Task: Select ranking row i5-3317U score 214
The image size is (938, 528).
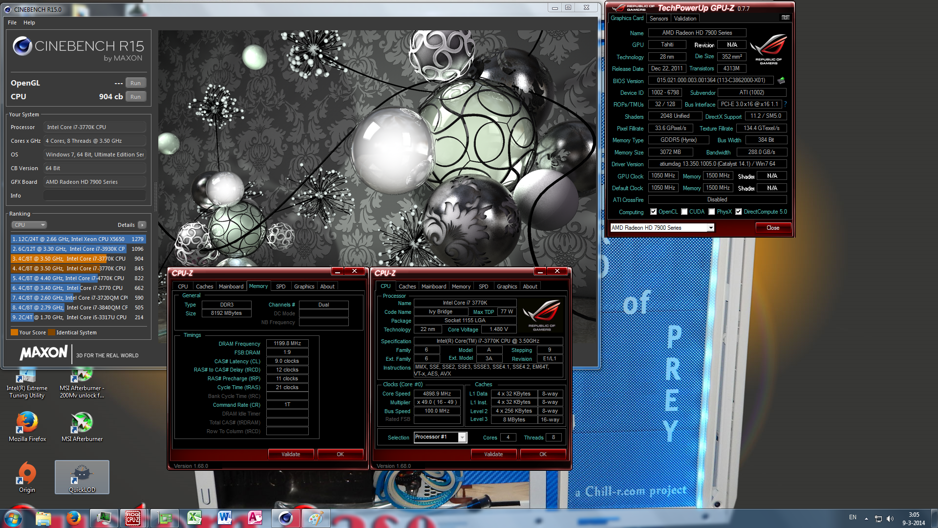Action: pyautogui.click(x=78, y=317)
